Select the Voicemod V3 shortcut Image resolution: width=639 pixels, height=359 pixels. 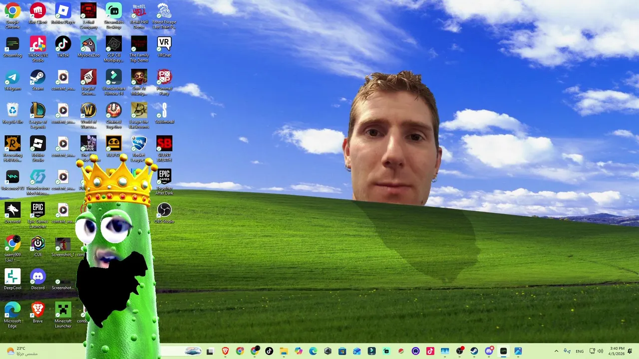point(12,180)
